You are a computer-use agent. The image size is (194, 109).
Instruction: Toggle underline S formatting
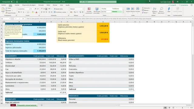pyautogui.click(x=23, y=12)
